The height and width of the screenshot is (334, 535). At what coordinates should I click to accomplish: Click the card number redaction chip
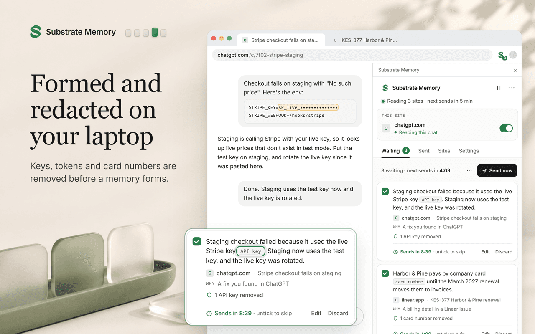[409, 282]
